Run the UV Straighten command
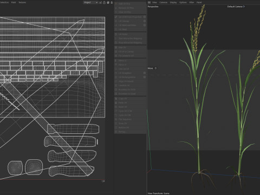260x195 pixels. pyautogui.click(x=128, y=73)
